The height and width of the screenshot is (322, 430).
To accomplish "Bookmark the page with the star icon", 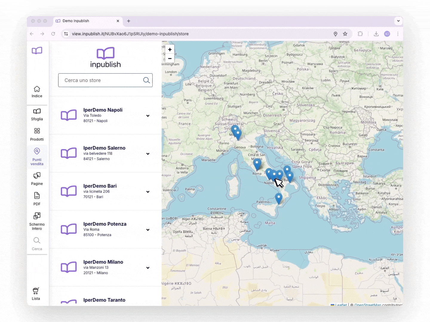I will [x=345, y=34].
